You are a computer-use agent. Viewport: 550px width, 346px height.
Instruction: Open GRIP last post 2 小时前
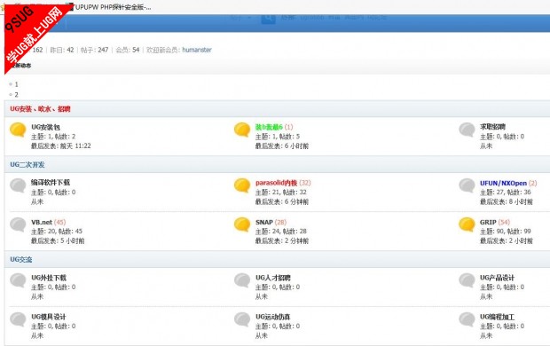pos(521,240)
